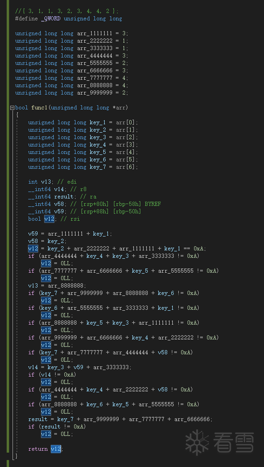This screenshot has height=467, width=264.
Task: Click the func1 function name
Action: (x=39, y=108)
